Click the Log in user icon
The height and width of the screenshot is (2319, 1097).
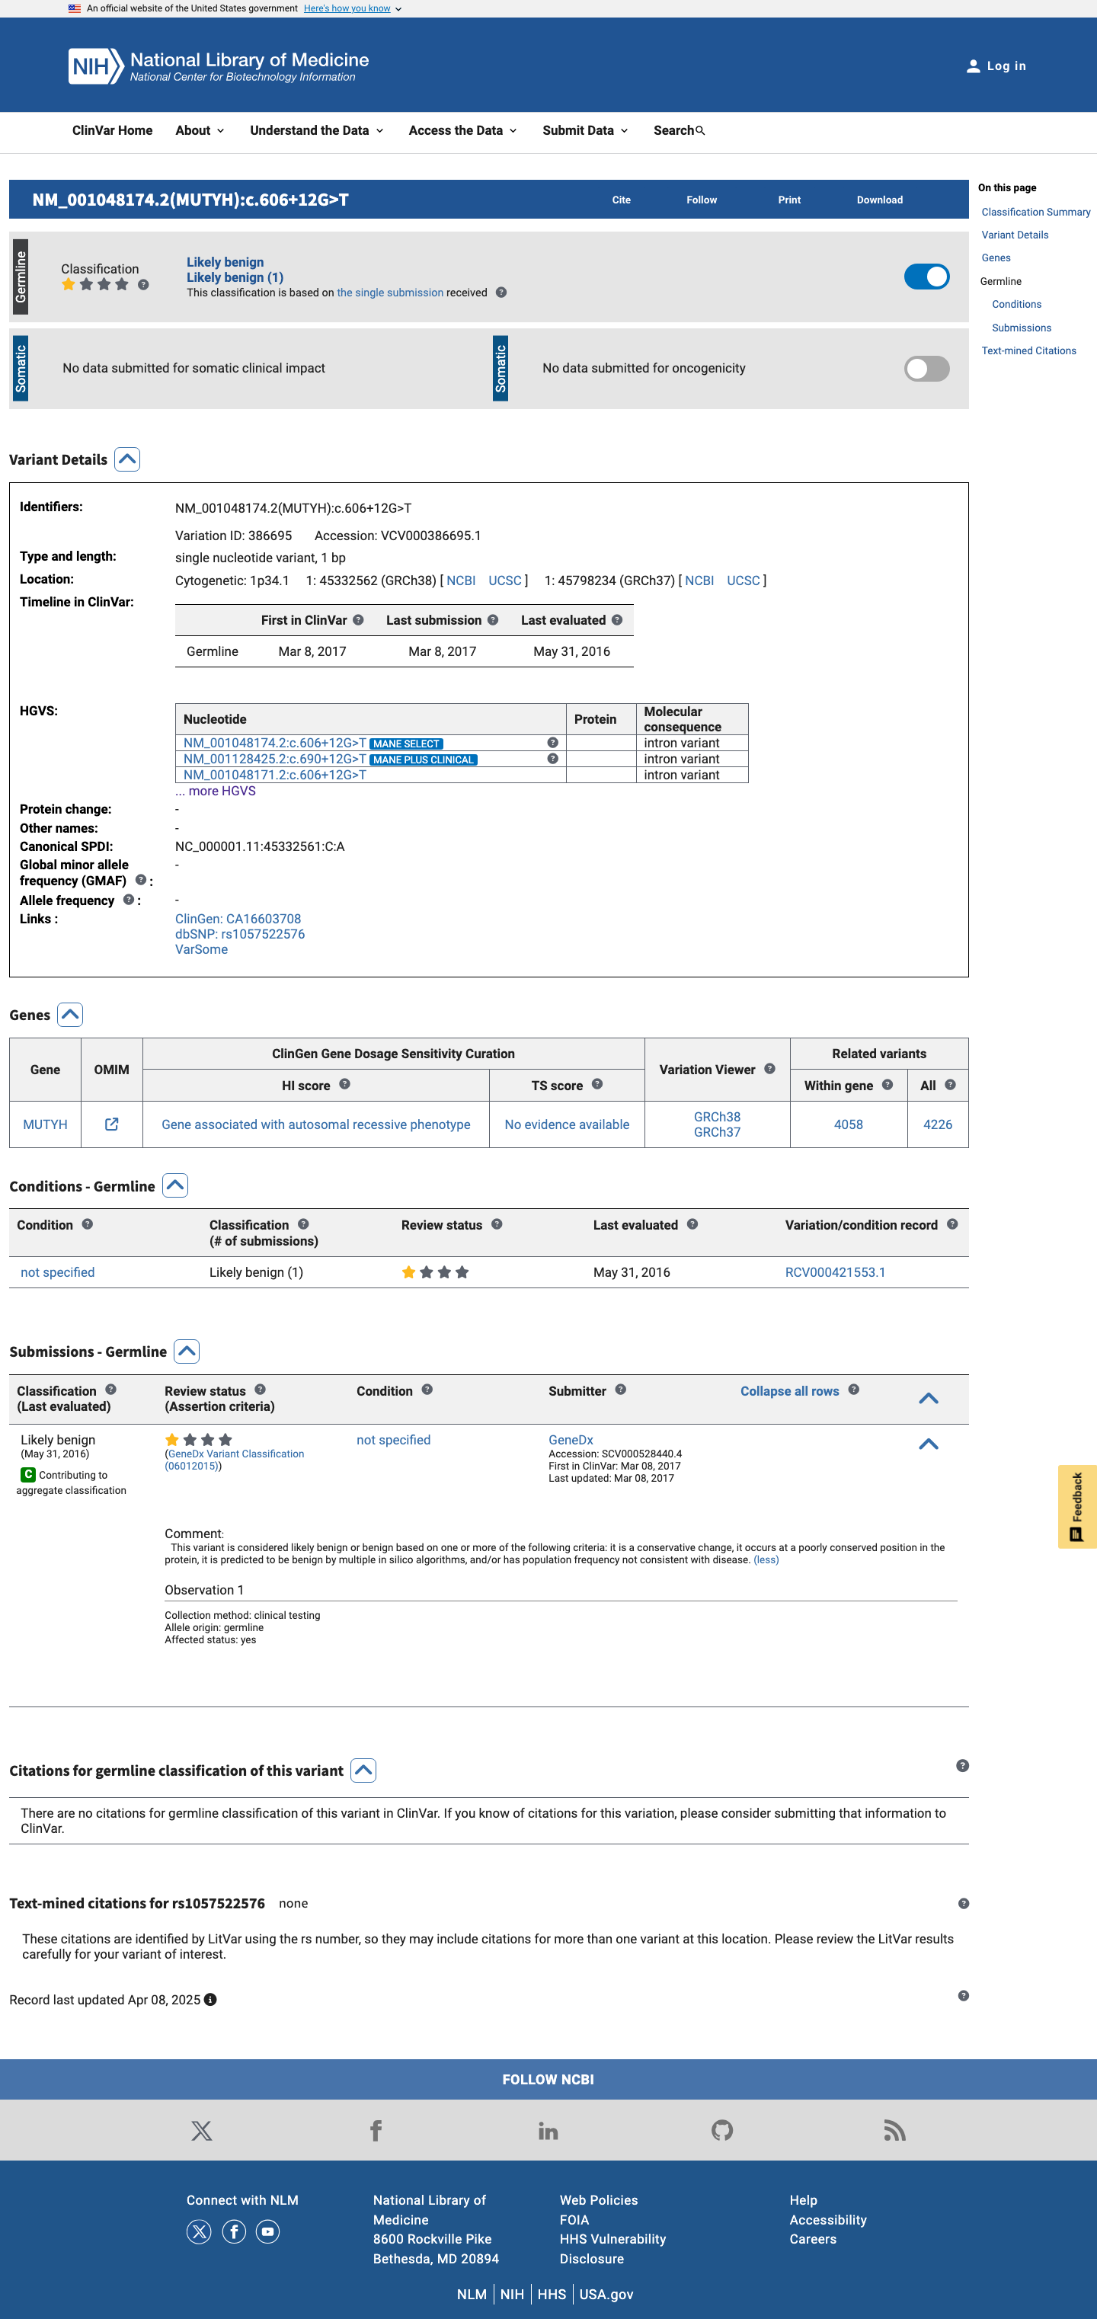[973, 66]
